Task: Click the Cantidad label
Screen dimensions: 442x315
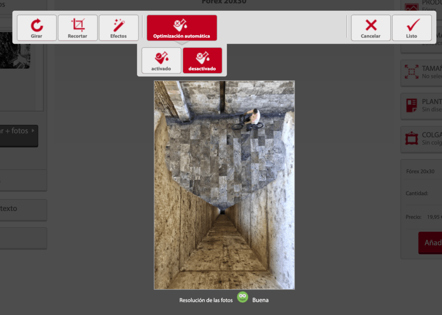Action: pyautogui.click(x=417, y=193)
